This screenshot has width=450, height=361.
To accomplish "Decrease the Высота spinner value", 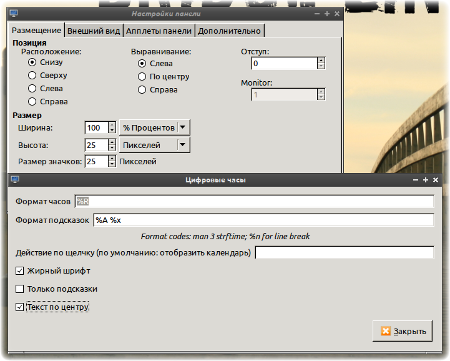I will tap(112, 148).
